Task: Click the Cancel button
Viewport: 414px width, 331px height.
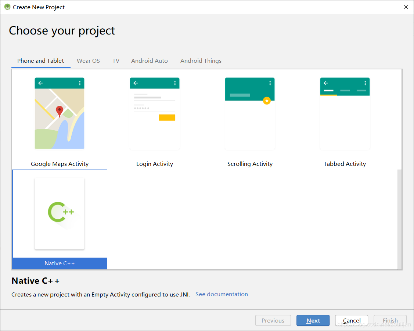Action: [352, 320]
